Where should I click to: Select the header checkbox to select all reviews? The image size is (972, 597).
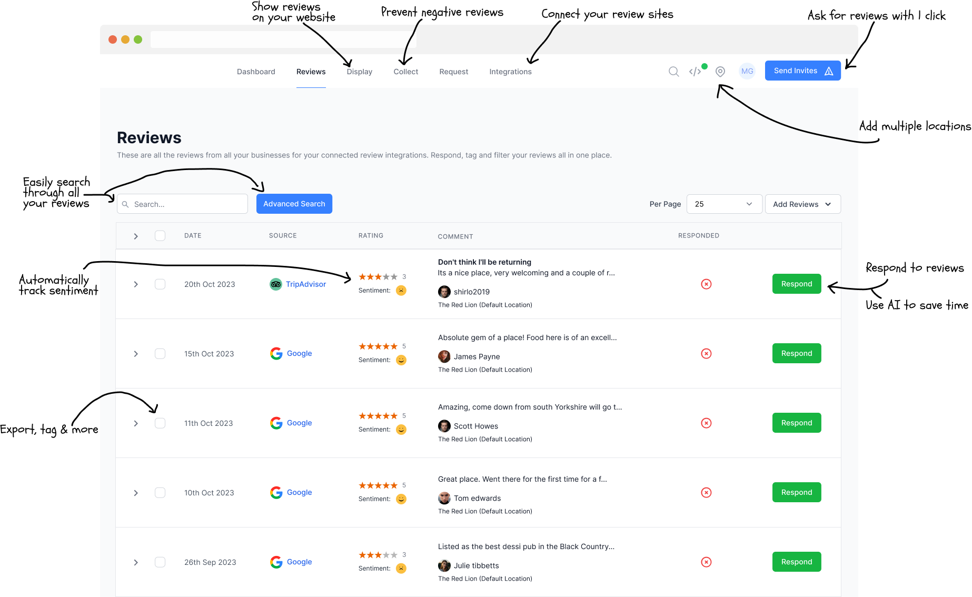[160, 236]
